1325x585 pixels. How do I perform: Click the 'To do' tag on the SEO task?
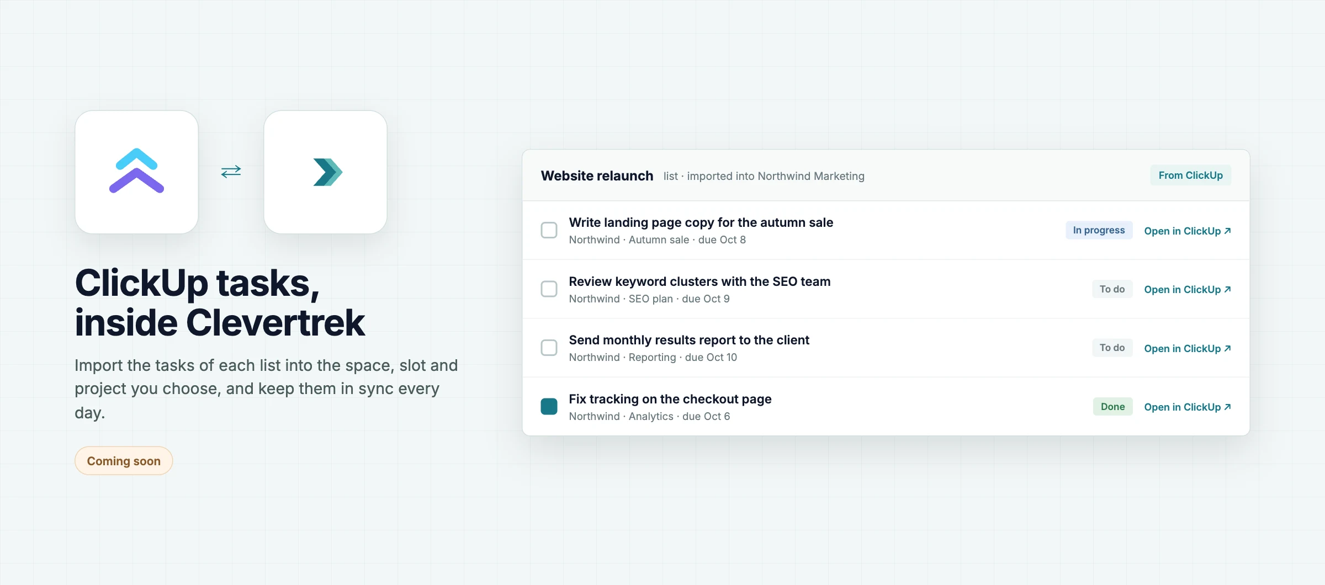click(x=1112, y=289)
